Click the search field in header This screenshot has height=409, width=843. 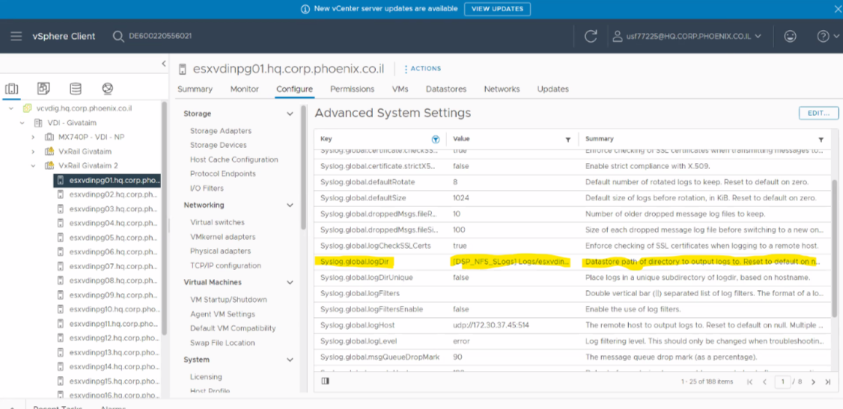coord(159,36)
